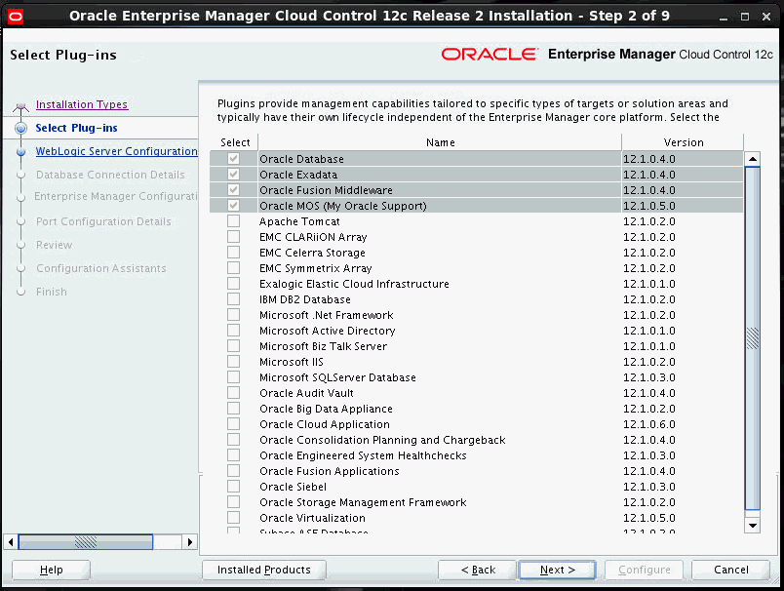
Task: Select the EMC Symmetrix Array checkbox
Action: [233, 268]
